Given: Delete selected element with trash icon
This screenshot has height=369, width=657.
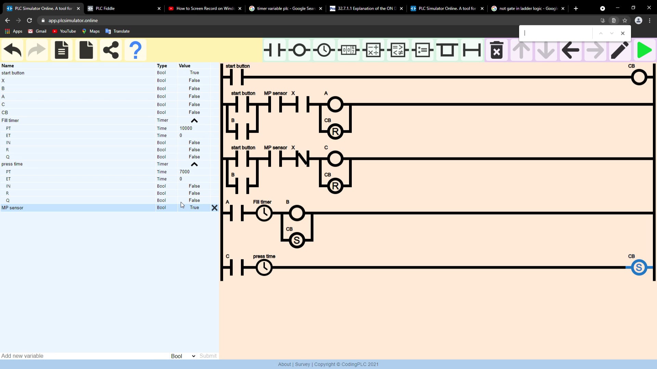Looking at the screenshot, I should click(x=497, y=50).
